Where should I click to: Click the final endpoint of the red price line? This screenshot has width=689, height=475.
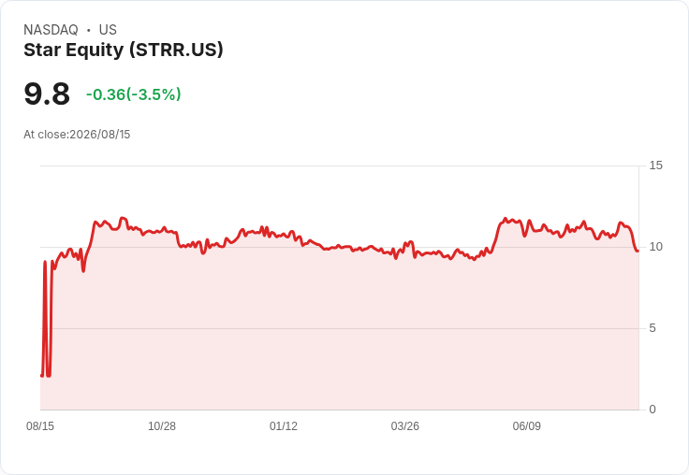pyautogui.click(x=638, y=251)
